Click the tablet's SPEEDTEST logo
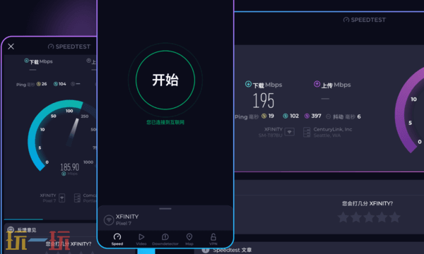424x254 pixels. pos(364,20)
